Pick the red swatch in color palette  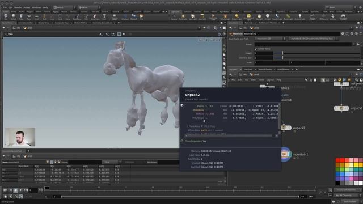click(x=338, y=160)
